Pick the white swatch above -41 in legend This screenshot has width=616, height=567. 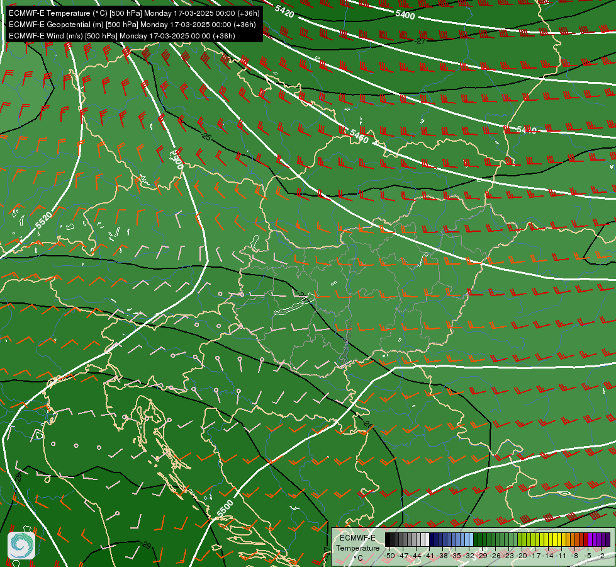(427, 539)
